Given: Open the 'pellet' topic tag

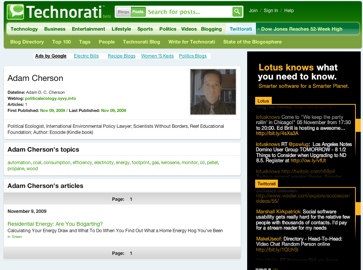Looking at the screenshot, I should click(x=212, y=163).
